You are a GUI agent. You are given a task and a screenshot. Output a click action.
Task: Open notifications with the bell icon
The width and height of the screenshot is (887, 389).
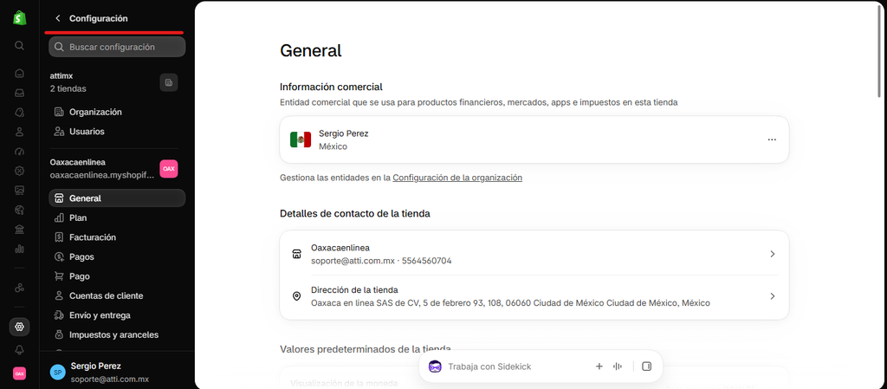pyautogui.click(x=20, y=349)
